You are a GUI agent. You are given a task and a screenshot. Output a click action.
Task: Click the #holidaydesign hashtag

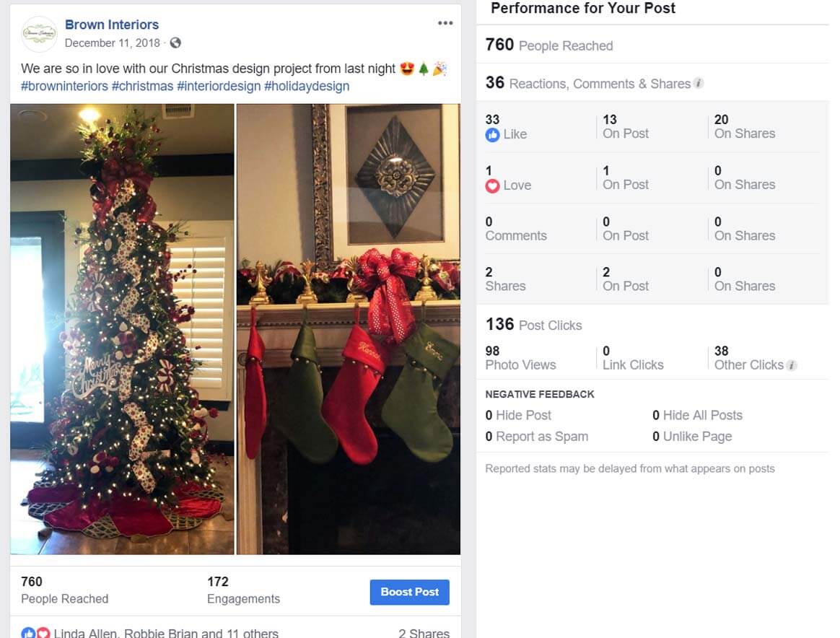(x=307, y=86)
